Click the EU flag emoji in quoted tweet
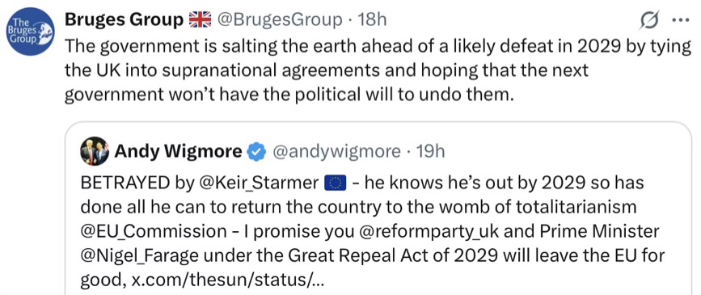 335,183
